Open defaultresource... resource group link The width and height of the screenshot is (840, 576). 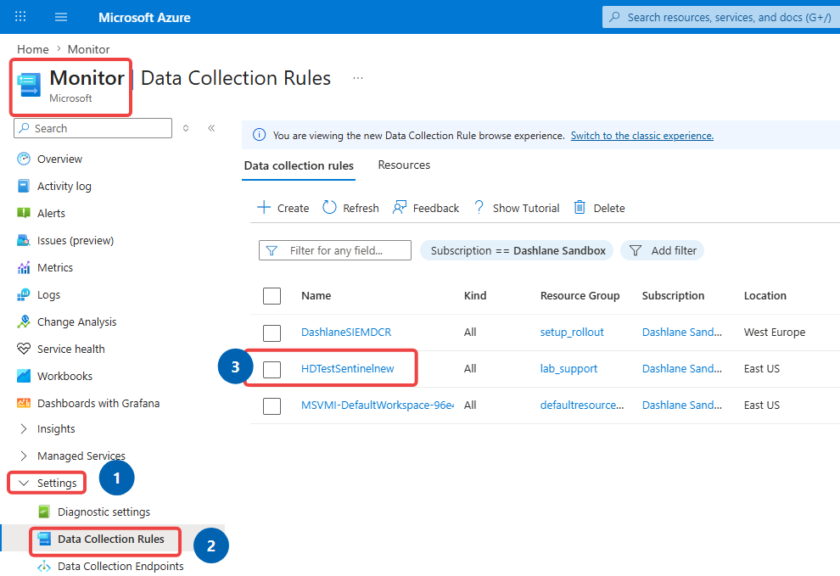582,405
